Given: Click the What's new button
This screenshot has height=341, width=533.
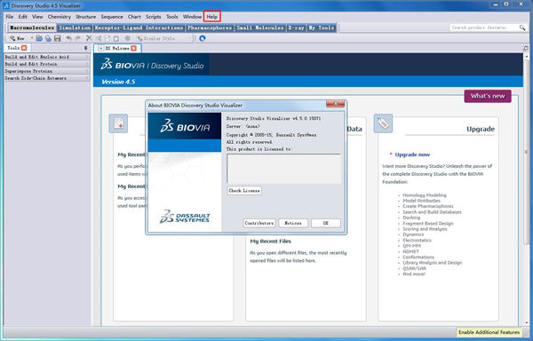Looking at the screenshot, I should pos(488,96).
